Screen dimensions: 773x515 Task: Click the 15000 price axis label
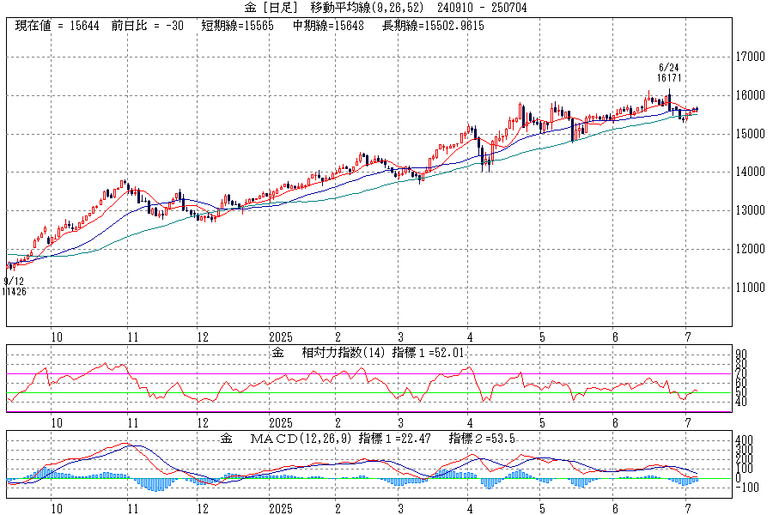[751, 134]
